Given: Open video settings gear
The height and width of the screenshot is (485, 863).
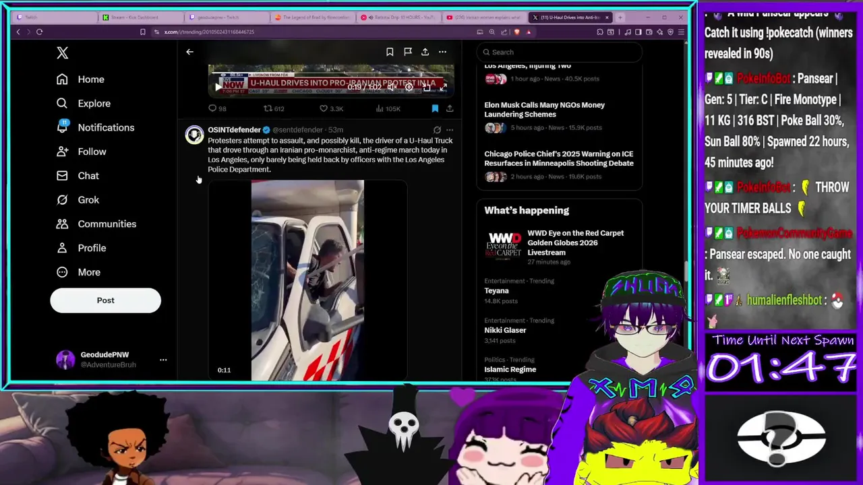Looking at the screenshot, I should pos(409,87).
